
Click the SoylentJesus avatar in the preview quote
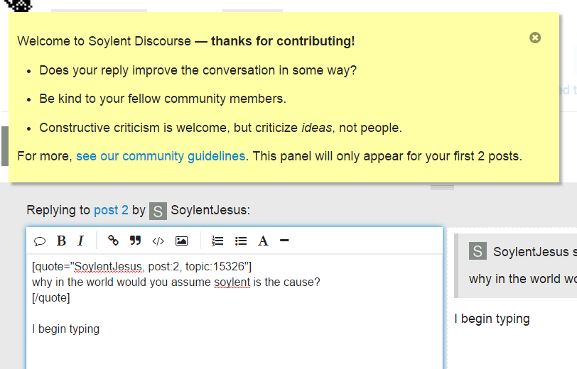(478, 251)
